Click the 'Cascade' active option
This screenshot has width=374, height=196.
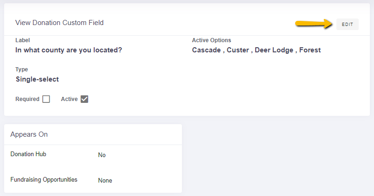click(206, 50)
